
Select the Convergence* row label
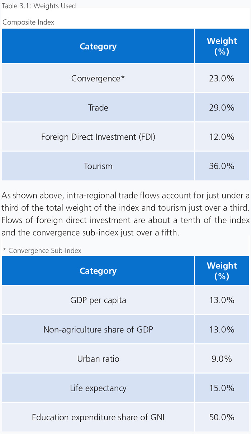coord(98,78)
